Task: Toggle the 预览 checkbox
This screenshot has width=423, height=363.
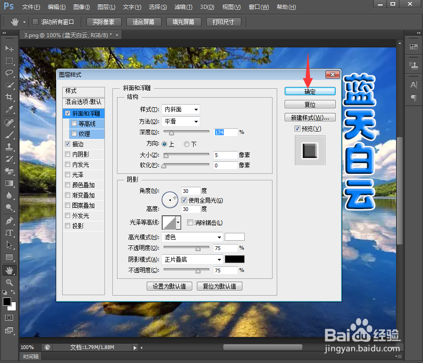Action: (x=297, y=129)
